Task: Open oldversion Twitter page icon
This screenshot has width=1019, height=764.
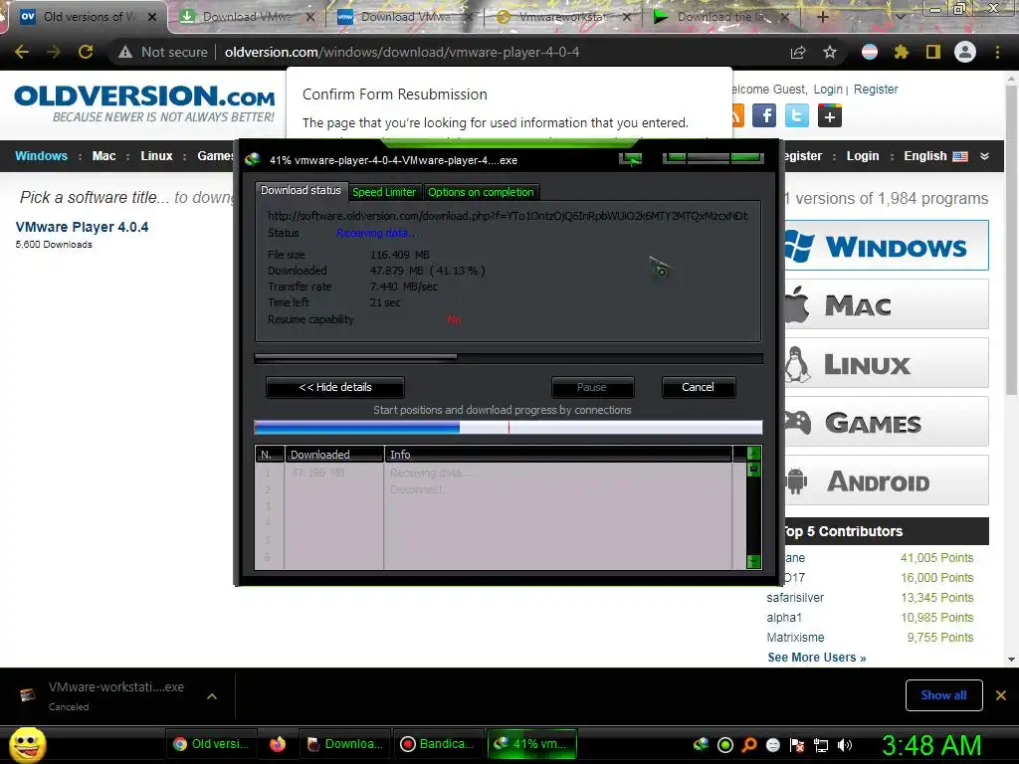Action: coord(797,115)
